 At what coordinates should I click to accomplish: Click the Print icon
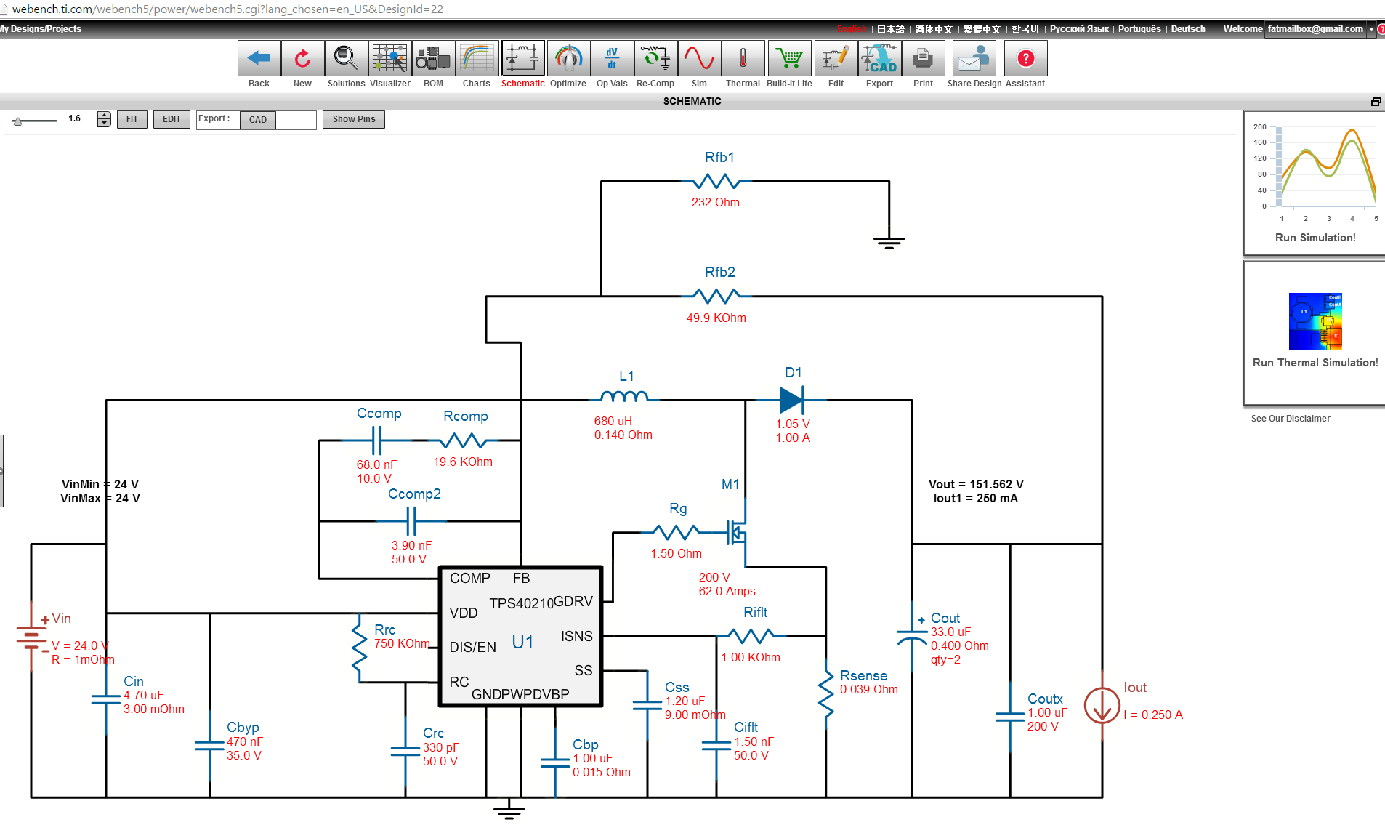pyautogui.click(x=923, y=58)
